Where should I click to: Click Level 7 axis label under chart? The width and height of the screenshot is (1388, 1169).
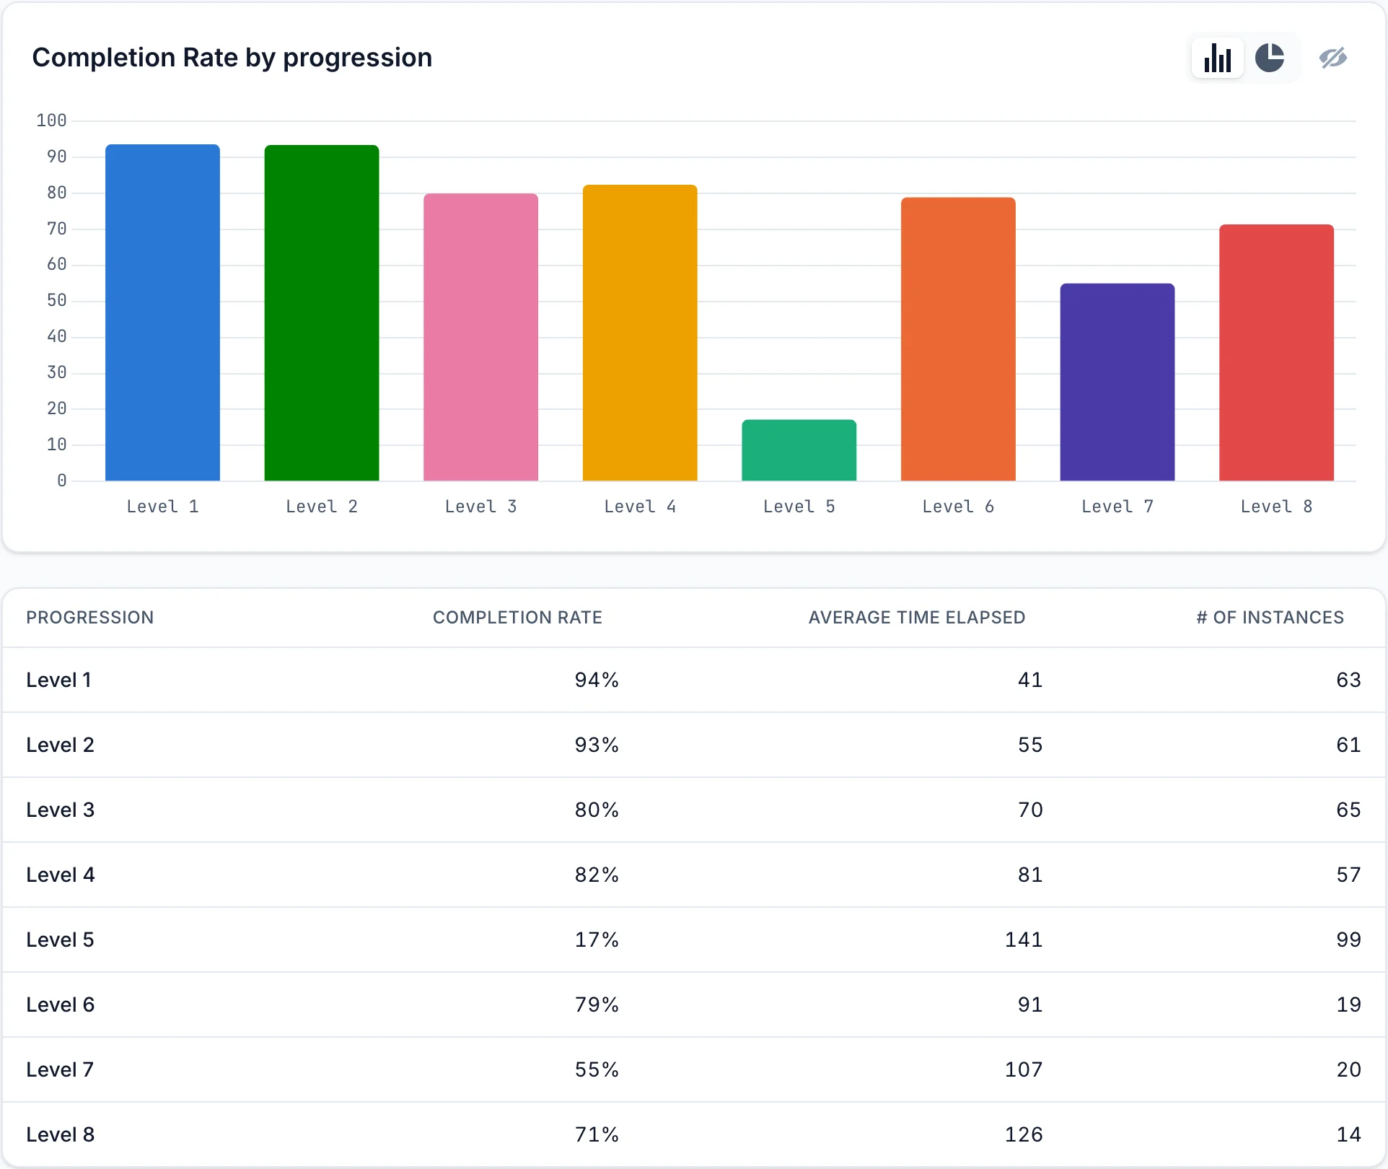(x=1117, y=507)
